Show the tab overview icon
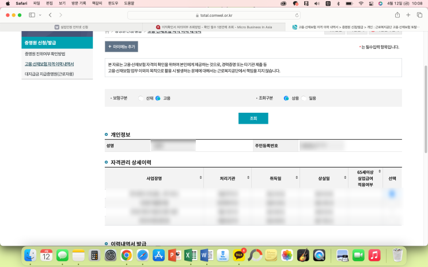 point(419,15)
